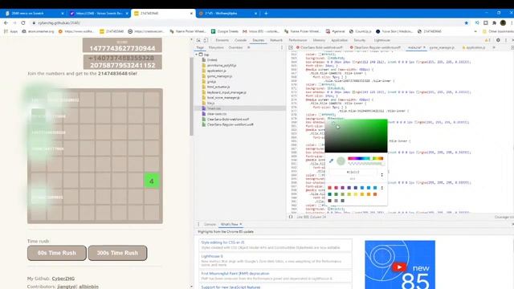Select the yellow palette swatch
The image size is (514, 289).
[356, 194]
